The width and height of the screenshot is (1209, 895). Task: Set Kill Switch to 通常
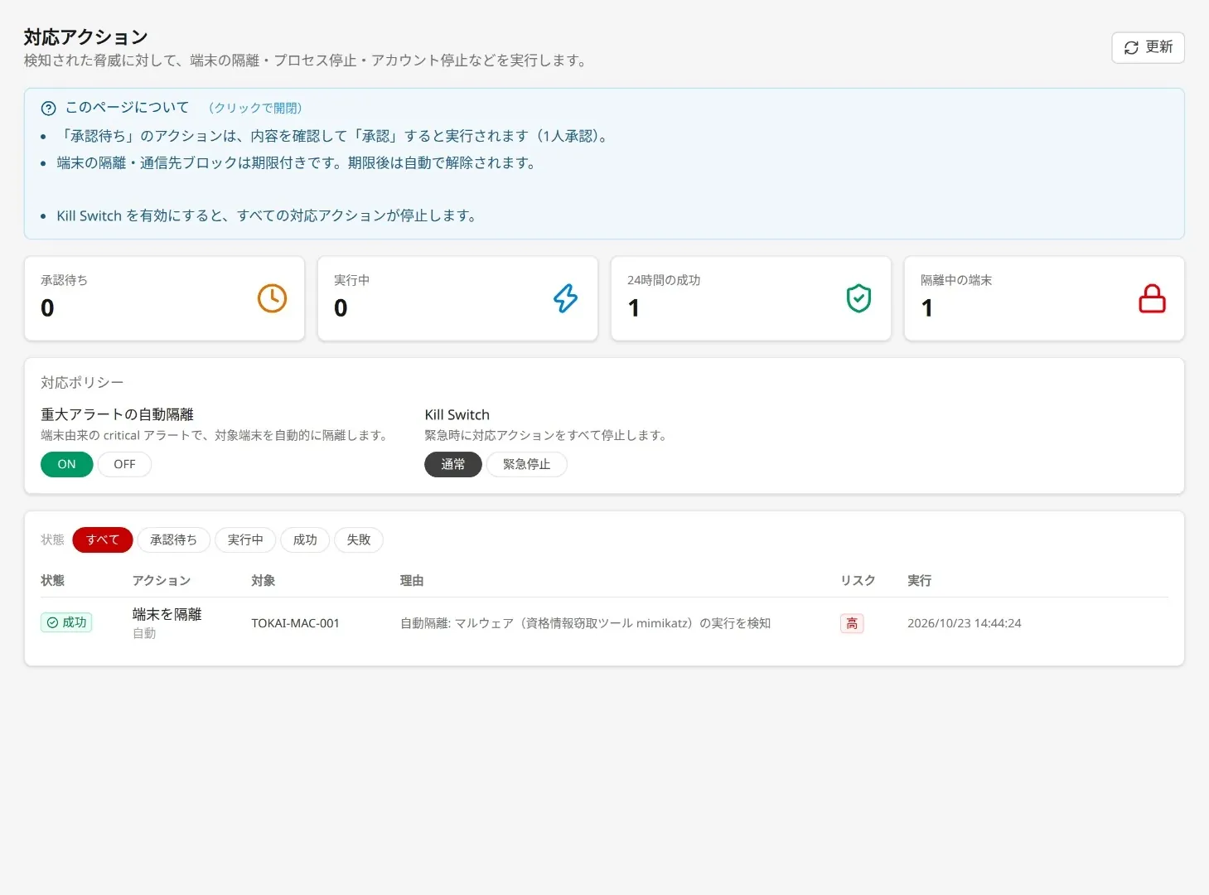[452, 464]
